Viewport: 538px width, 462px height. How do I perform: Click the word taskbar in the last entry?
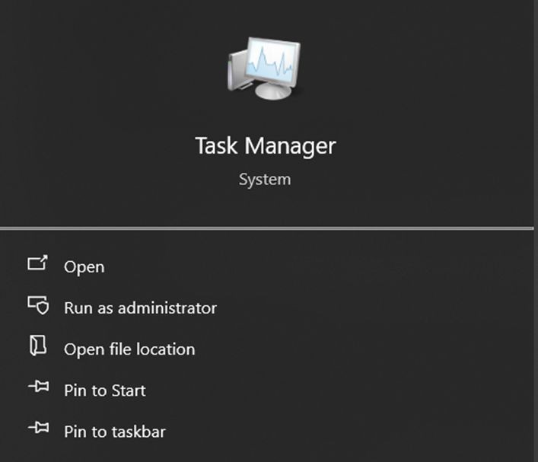pos(138,432)
